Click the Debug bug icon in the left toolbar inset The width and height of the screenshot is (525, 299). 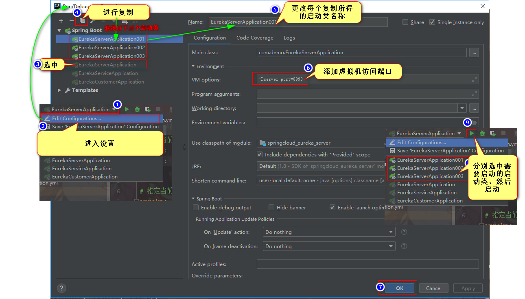[137, 109]
